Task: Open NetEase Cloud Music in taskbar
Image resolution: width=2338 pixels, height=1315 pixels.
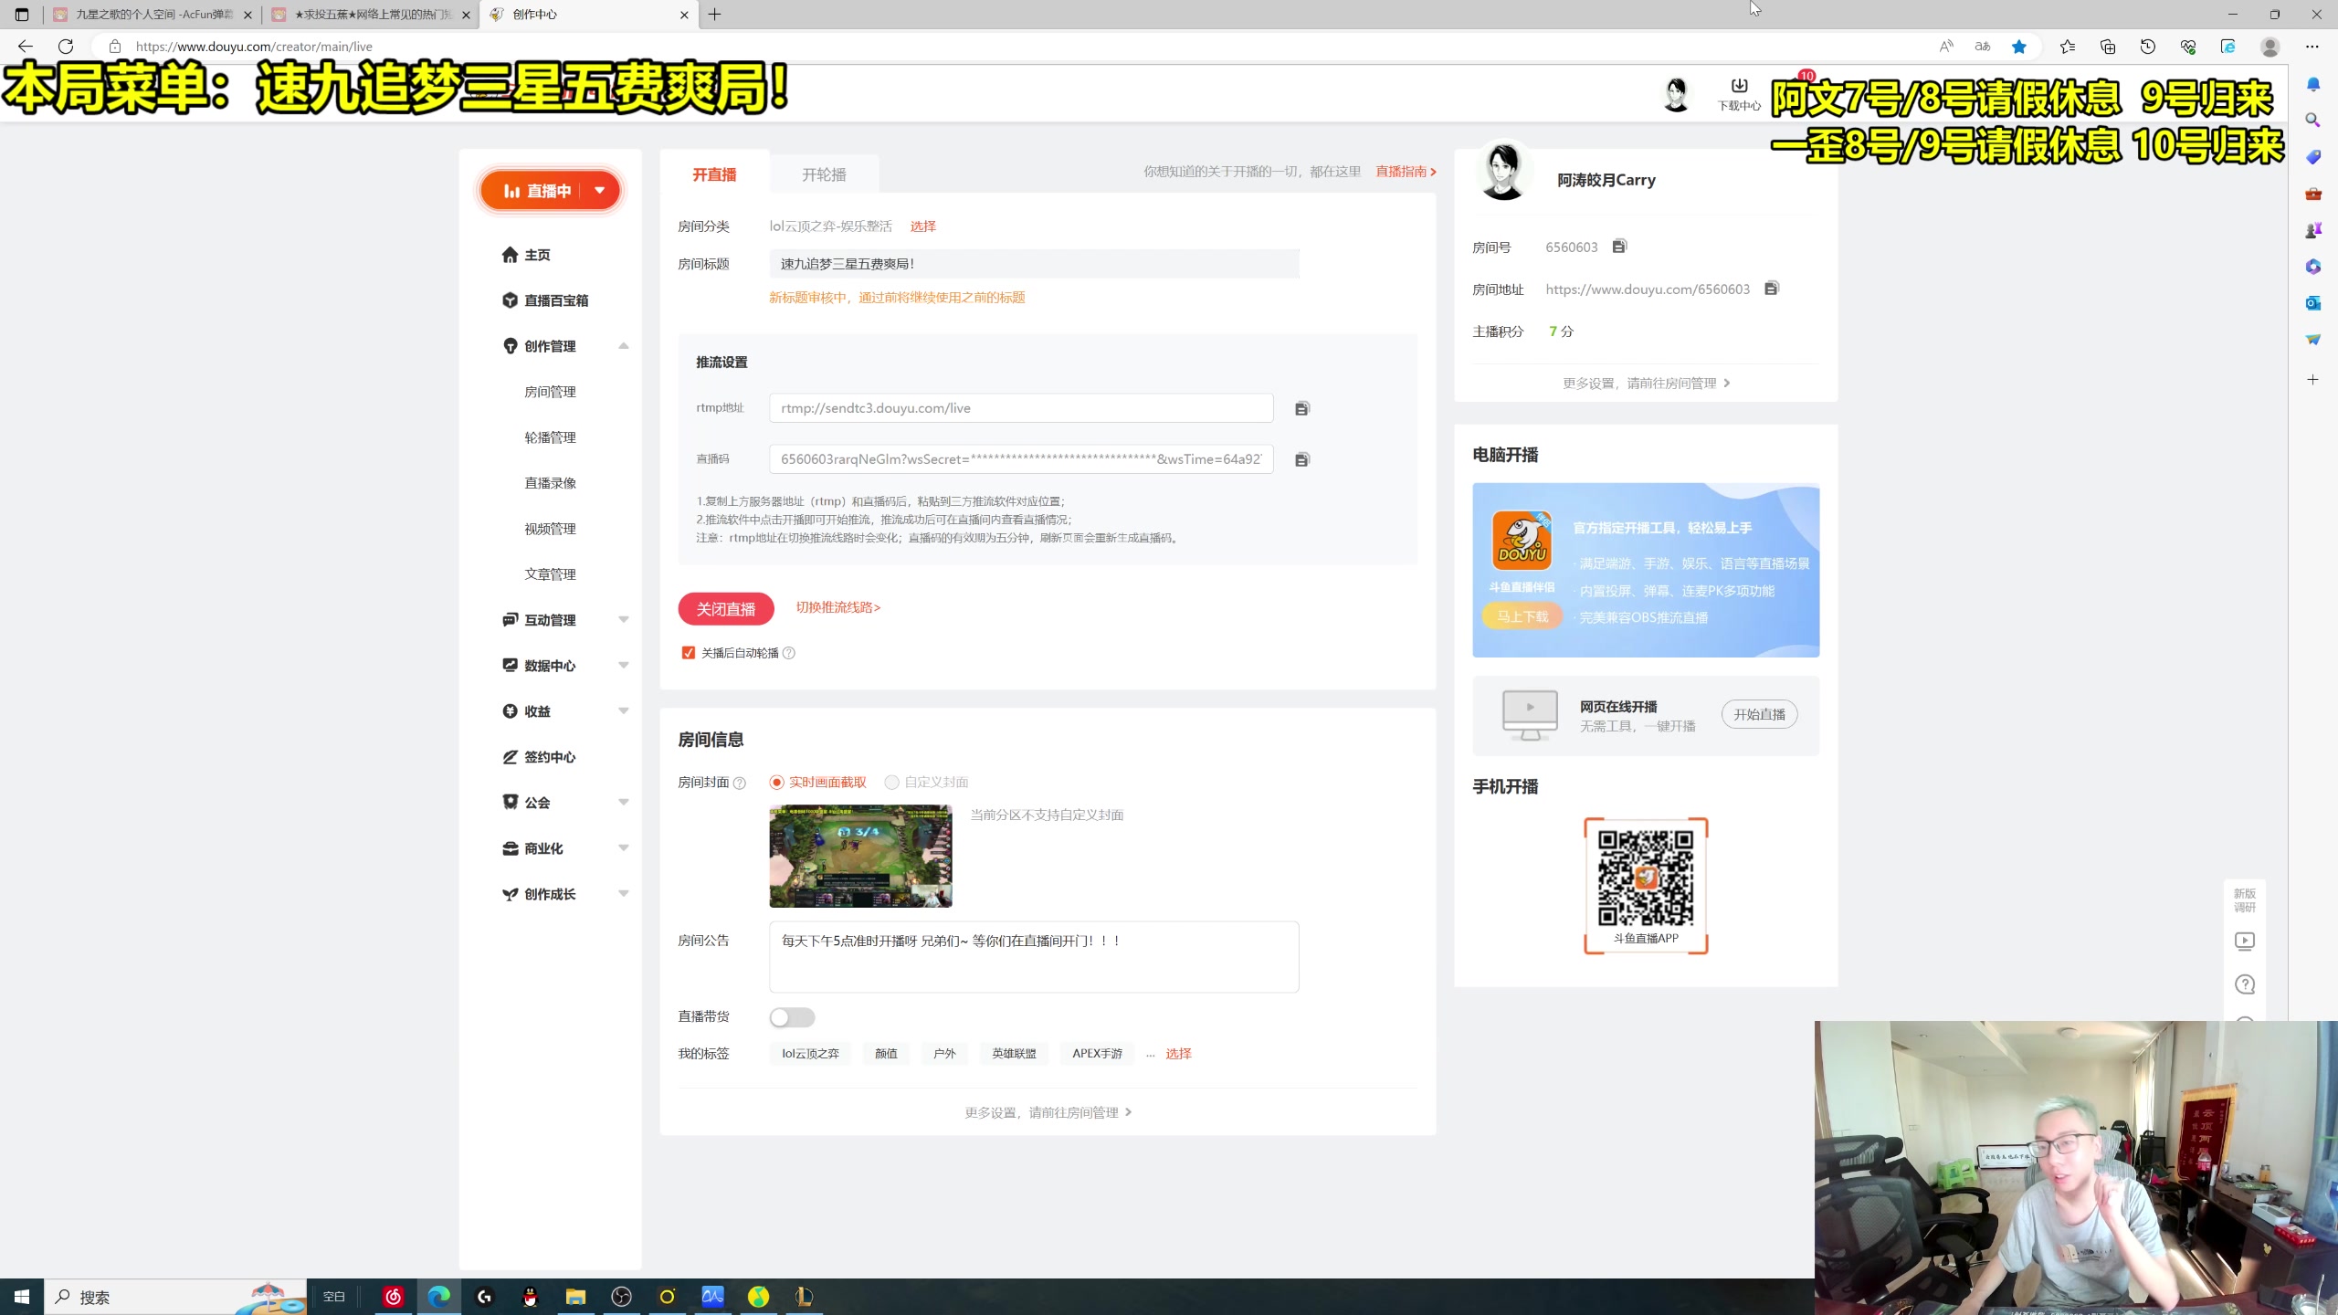Action: coord(393,1297)
